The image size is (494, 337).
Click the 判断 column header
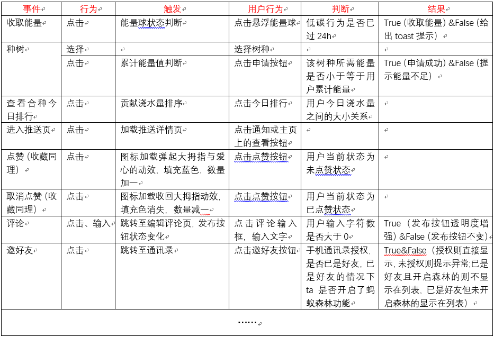tap(340, 9)
